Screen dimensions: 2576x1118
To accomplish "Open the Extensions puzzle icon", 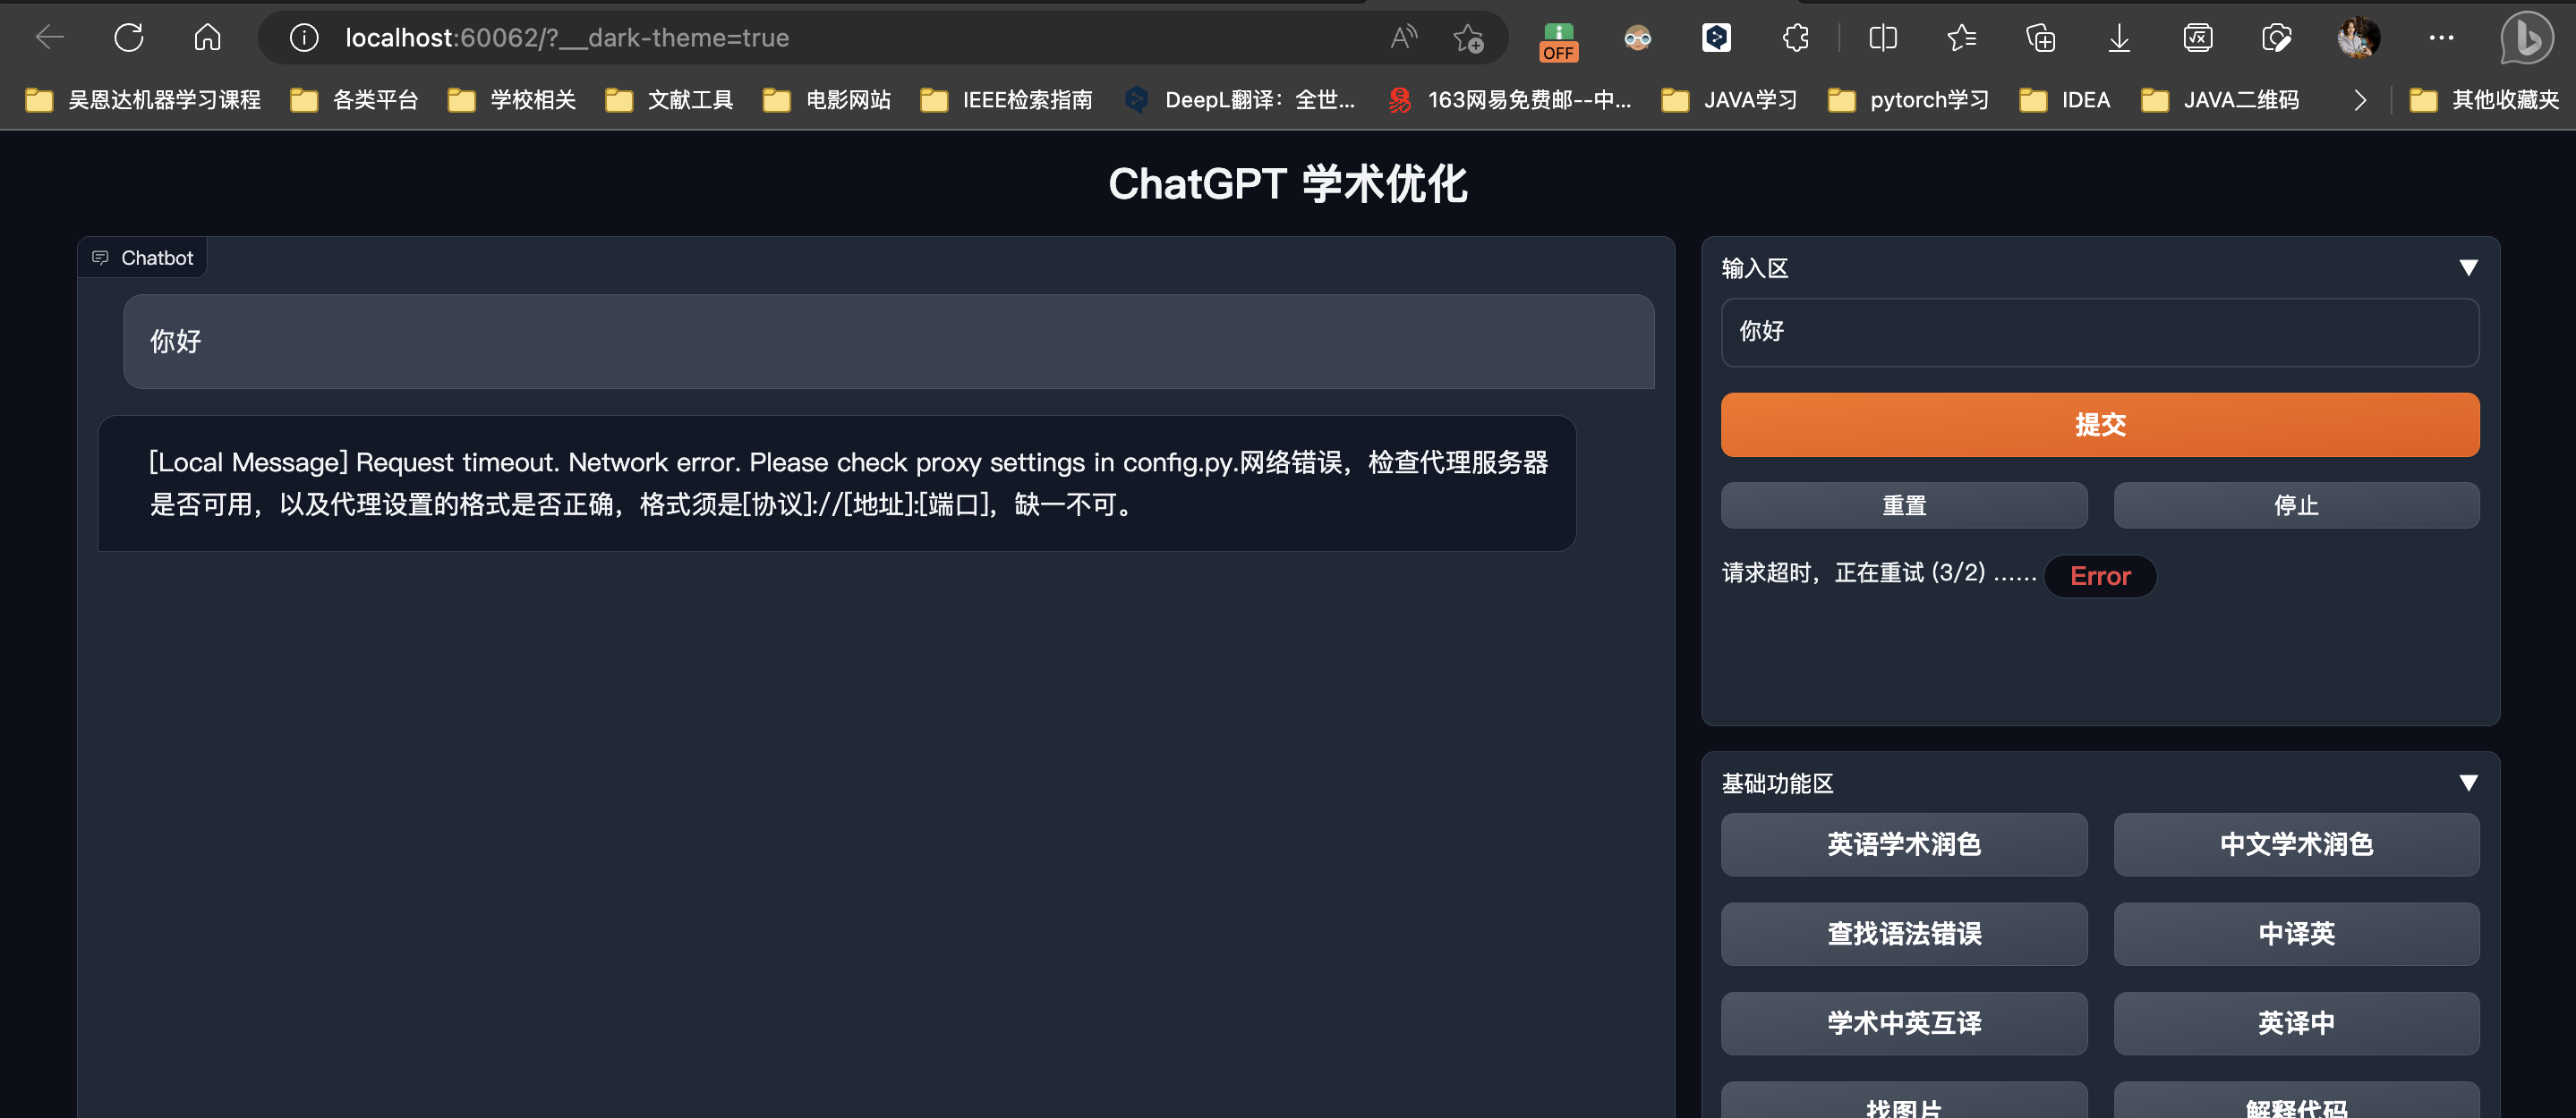I will pyautogui.click(x=1795, y=37).
